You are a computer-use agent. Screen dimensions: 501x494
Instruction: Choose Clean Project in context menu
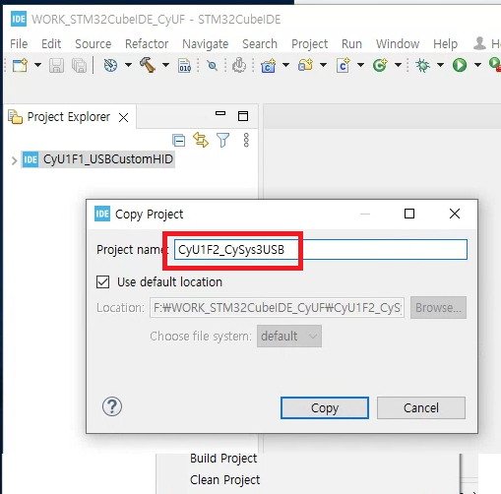(x=224, y=480)
